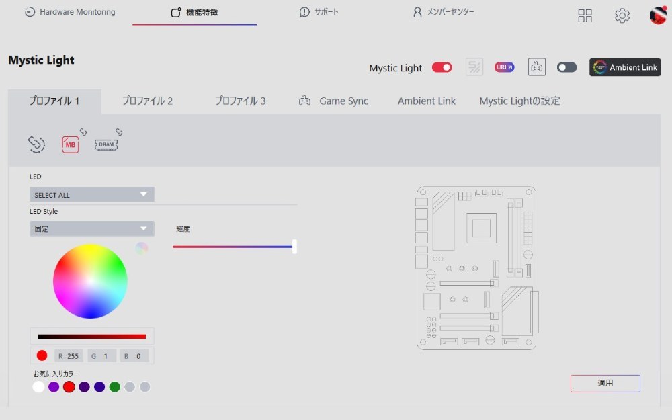
Task: Click the G value input field
Action: coord(101,355)
